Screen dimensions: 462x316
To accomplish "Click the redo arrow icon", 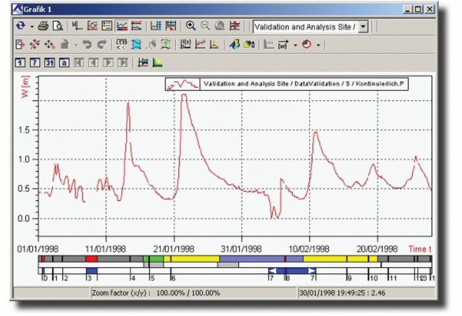I will pyautogui.click(x=102, y=44).
